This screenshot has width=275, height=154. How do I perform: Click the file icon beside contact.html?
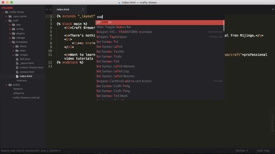coord(17,72)
